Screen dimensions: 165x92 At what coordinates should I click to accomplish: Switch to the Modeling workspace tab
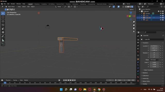click(37, 4)
